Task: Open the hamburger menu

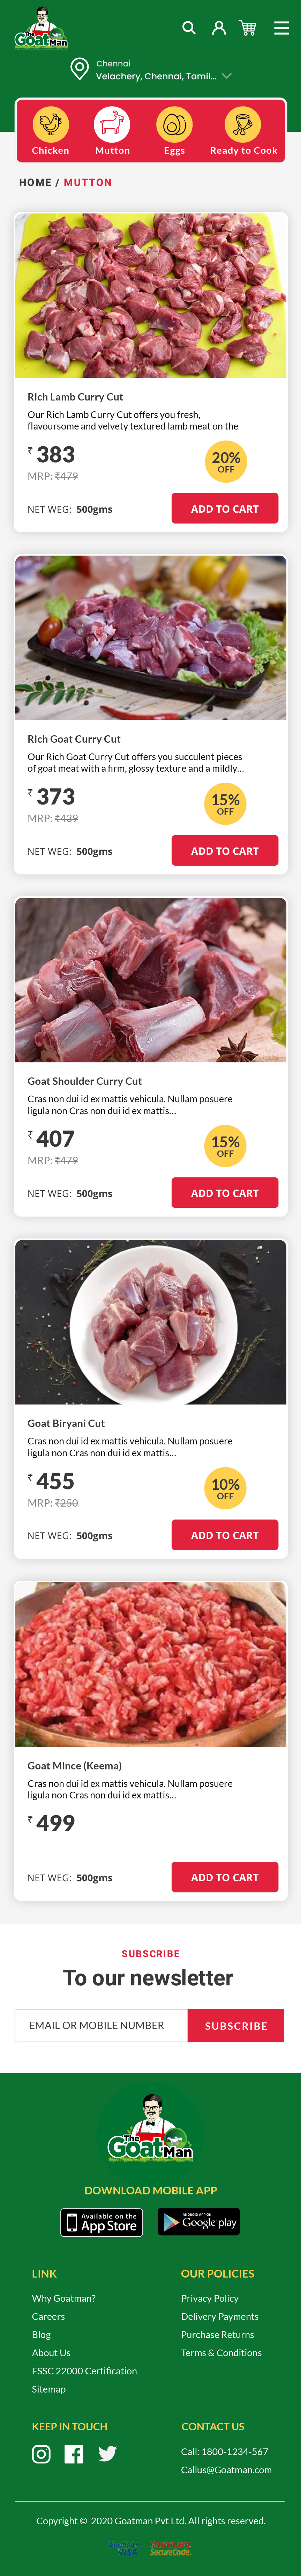Action: 282,28
